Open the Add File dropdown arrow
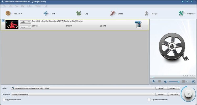 click(22, 14)
